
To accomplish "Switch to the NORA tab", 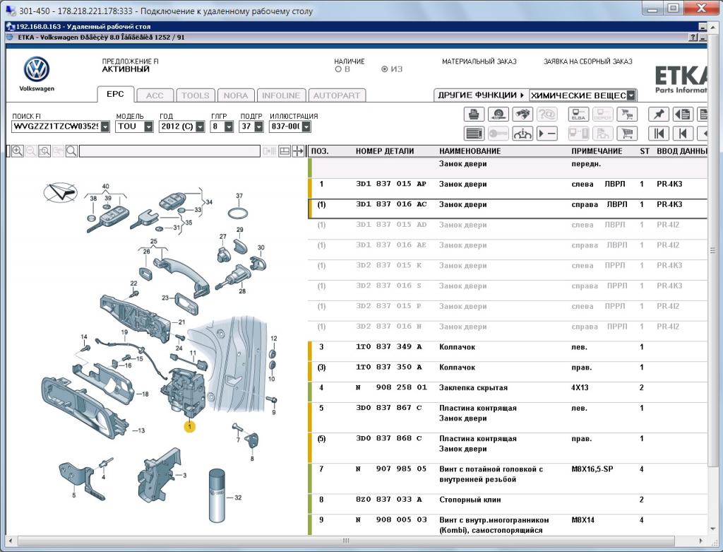I will 236,95.
